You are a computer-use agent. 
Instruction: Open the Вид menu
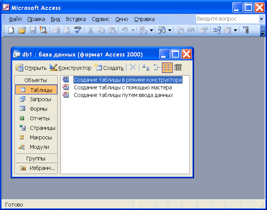(x=55, y=19)
